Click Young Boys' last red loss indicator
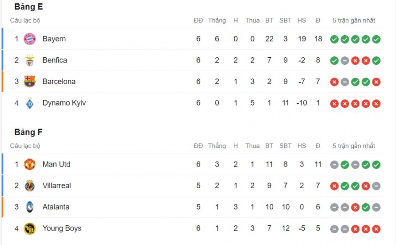Viewport: 396px width, 245px height. tap(376, 229)
